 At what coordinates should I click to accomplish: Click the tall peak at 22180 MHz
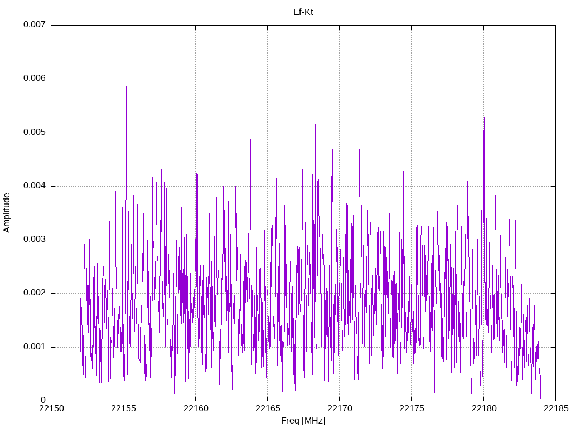click(x=484, y=118)
